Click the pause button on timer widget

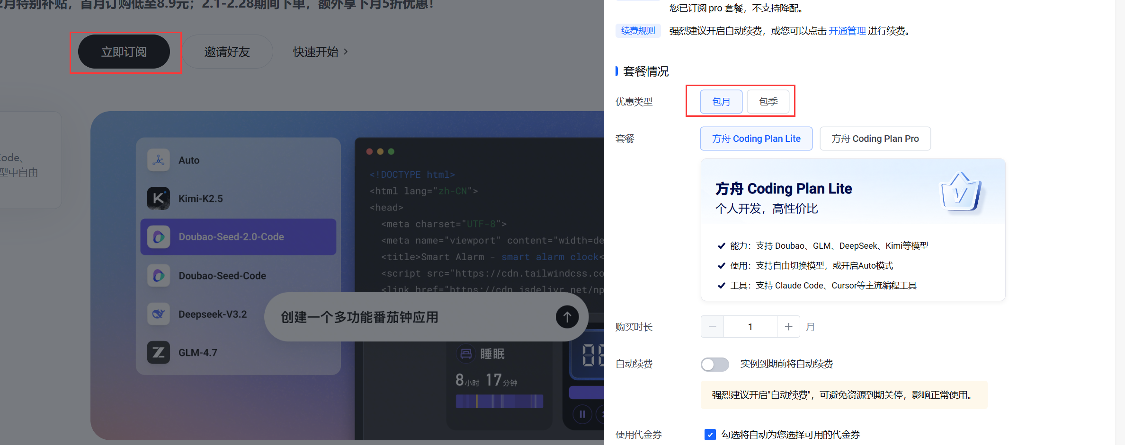[582, 414]
